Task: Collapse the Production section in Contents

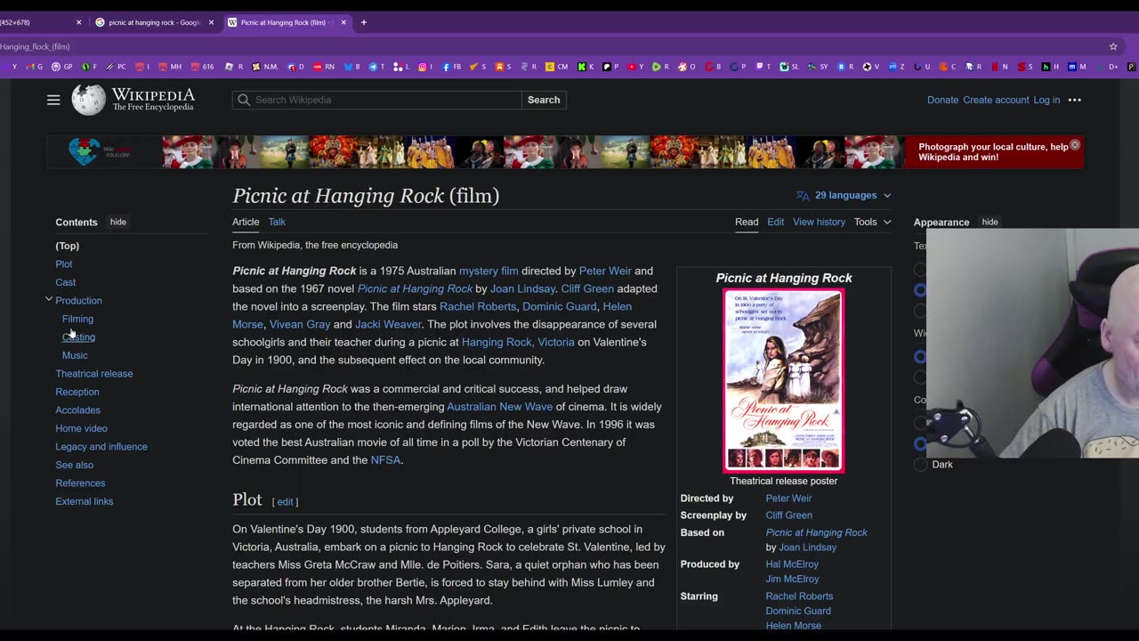Action: (x=49, y=300)
